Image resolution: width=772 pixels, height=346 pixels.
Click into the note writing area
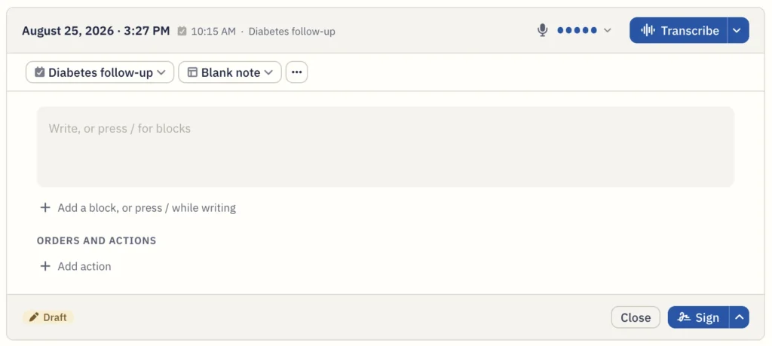coord(385,147)
